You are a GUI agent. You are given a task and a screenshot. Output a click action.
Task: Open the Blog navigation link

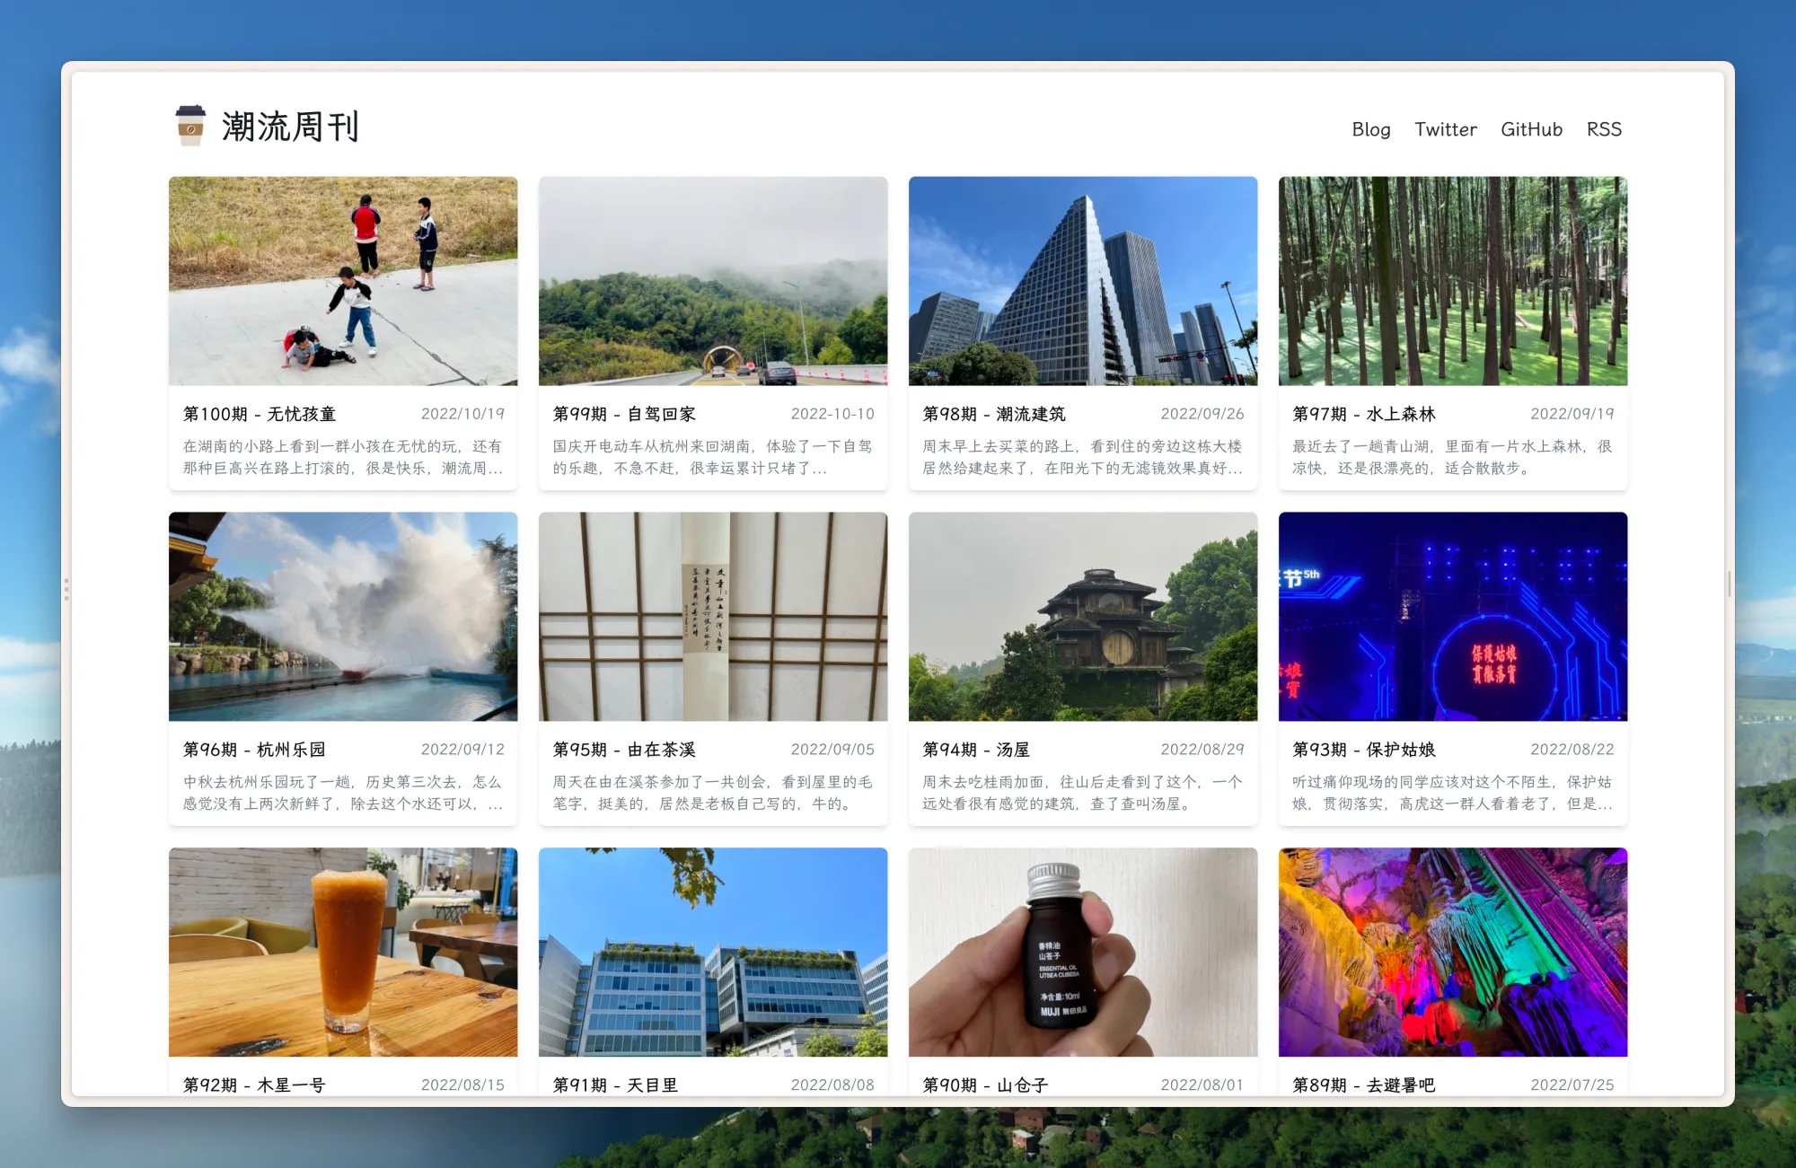pos(1370,129)
